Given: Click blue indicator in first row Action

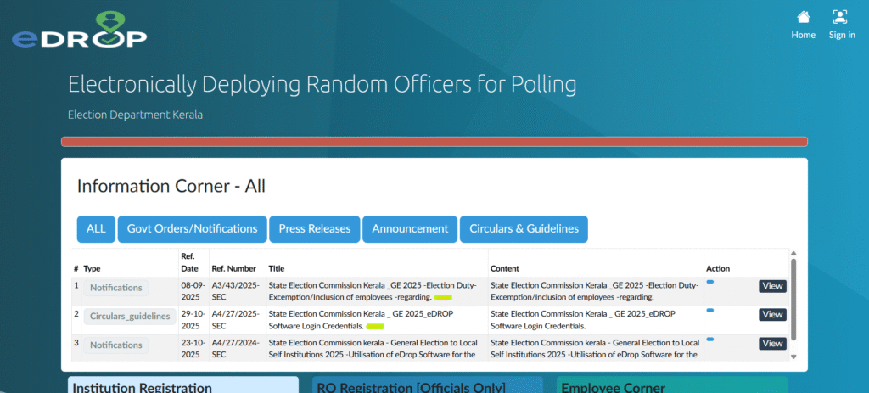Looking at the screenshot, I should tap(709, 282).
